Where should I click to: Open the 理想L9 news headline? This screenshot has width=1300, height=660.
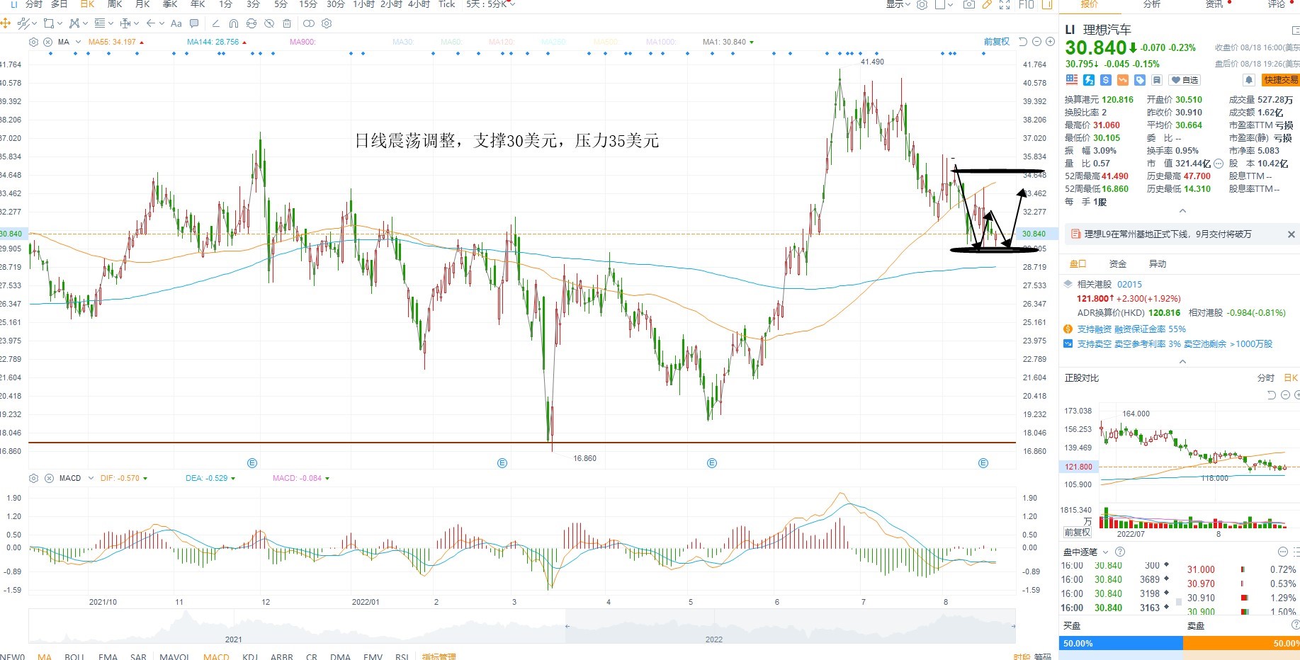1168,234
